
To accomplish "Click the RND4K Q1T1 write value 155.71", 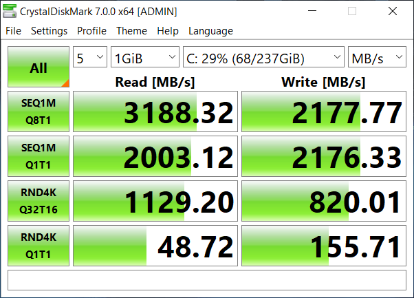I will click(324, 246).
